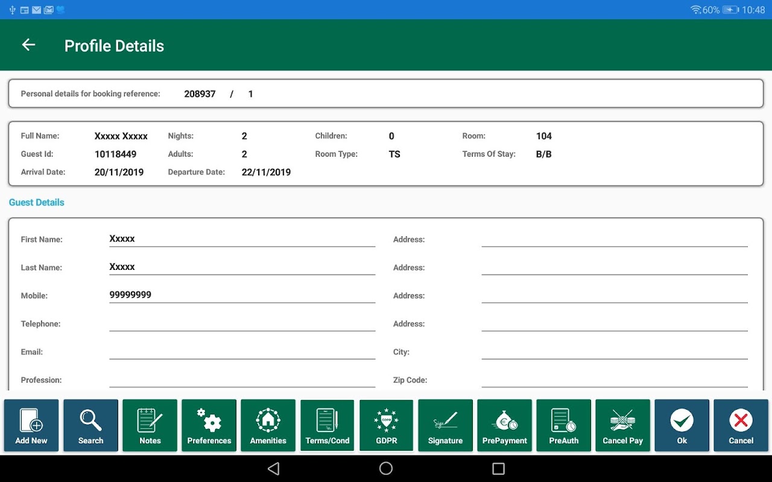Screen dimensions: 772x482
Task: Focus the Email input field
Action: 242,351
